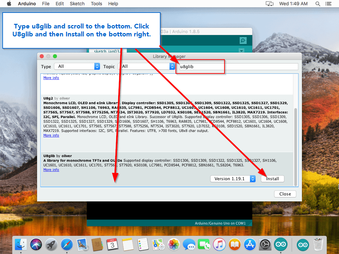Click the screen mirroring display icon
This screenshot has height=254, width=339.
coord(269,4)
